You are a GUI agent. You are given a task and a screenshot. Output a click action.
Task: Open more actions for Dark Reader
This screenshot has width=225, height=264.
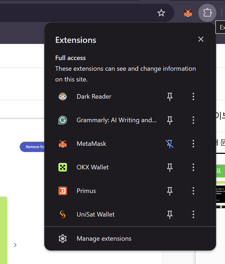tap(193, 96)
